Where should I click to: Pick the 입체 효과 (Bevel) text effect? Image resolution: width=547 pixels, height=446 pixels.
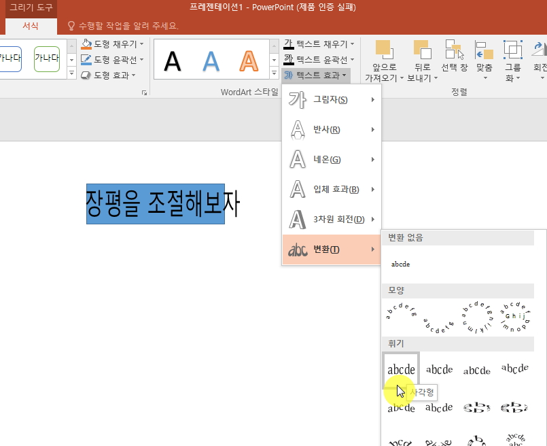(326, 190)
